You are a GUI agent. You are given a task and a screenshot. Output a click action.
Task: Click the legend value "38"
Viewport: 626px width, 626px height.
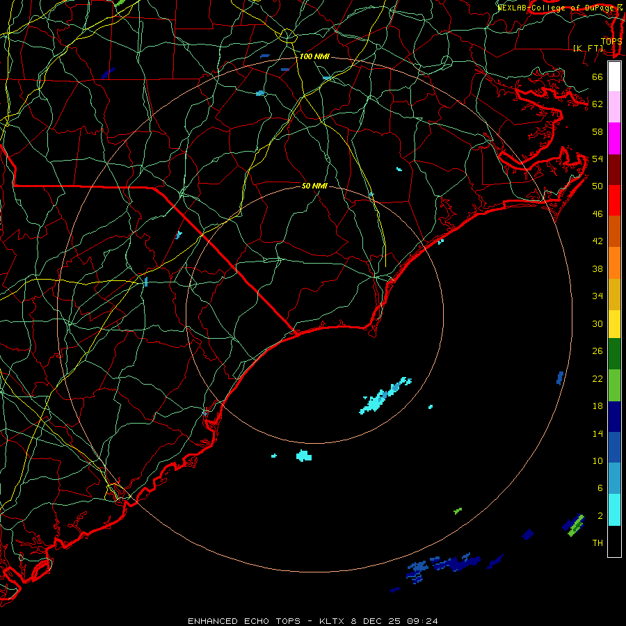[x=597, y=269]
